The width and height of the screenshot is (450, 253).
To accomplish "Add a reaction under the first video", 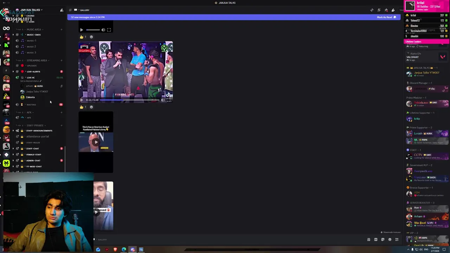I will (x=91, y=37).
